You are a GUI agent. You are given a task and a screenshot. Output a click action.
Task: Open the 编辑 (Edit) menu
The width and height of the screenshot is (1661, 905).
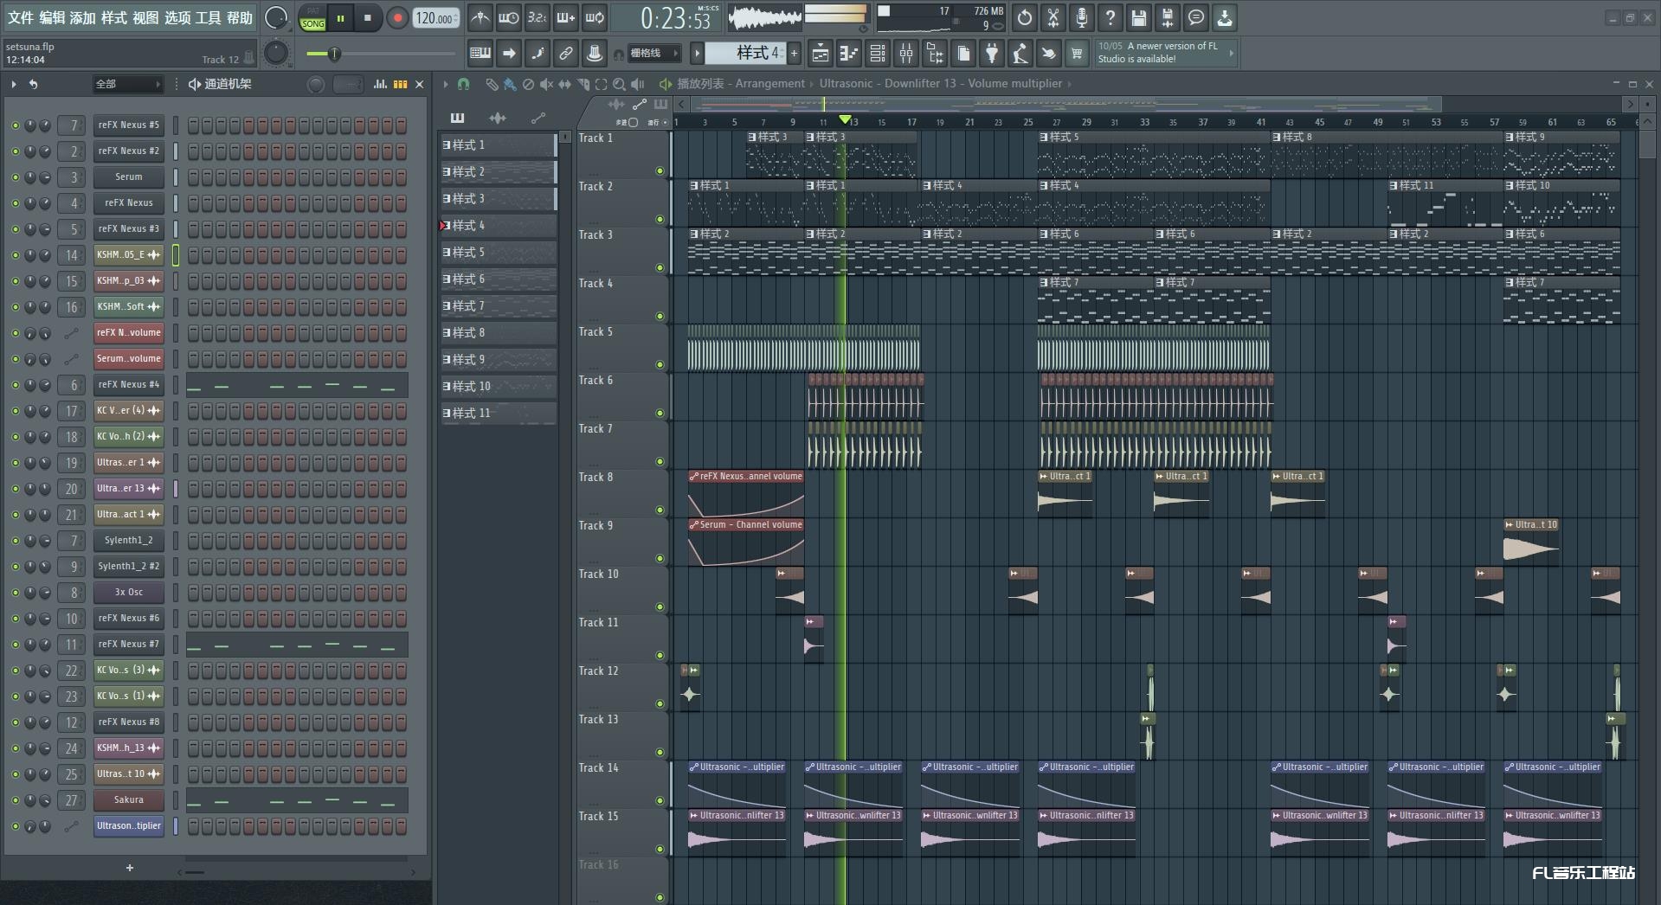(52, 17)
